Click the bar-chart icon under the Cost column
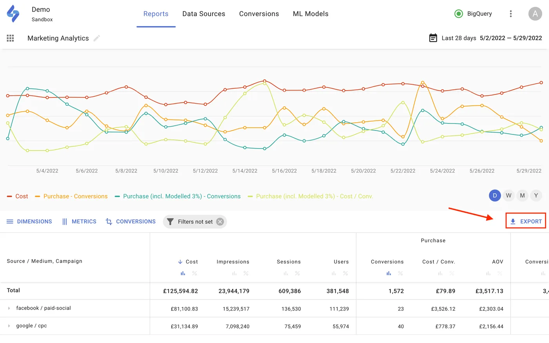 pyautogui.click(x=183, y=273)
